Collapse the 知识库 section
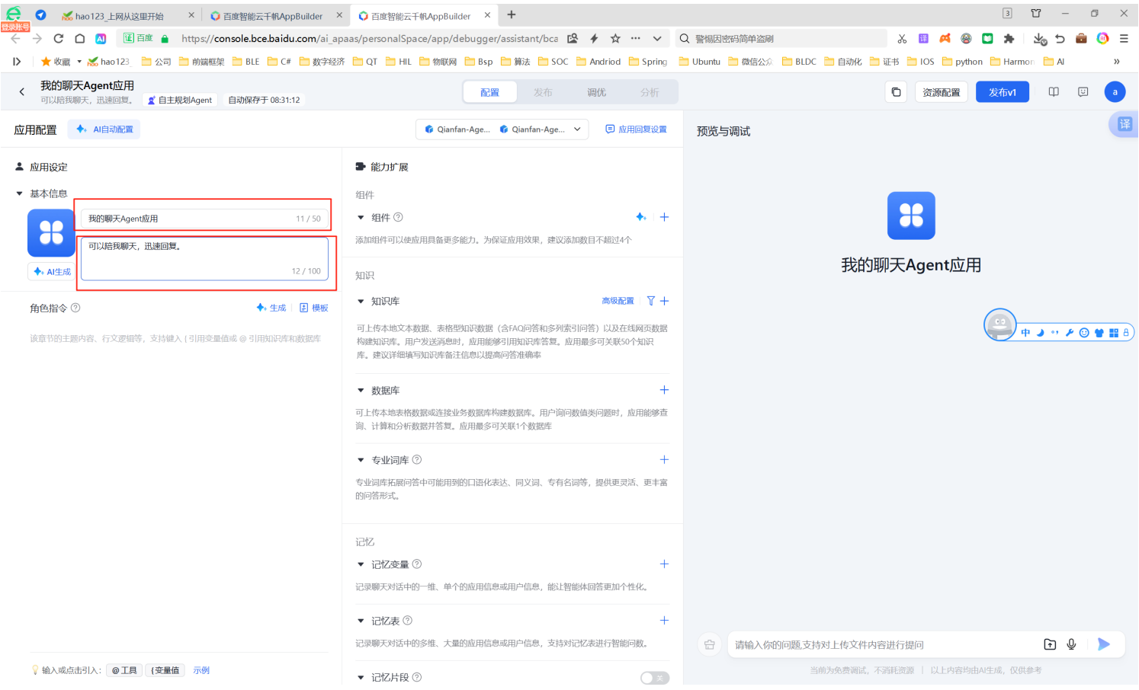This screenshot has height=690, width=1139. point(361,301)
